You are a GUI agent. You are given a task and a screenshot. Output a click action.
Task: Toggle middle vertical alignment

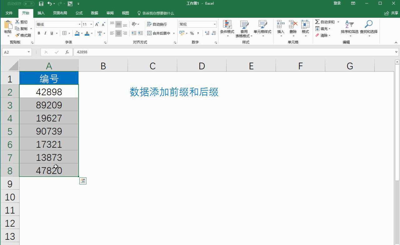click(x=118, y=24)
